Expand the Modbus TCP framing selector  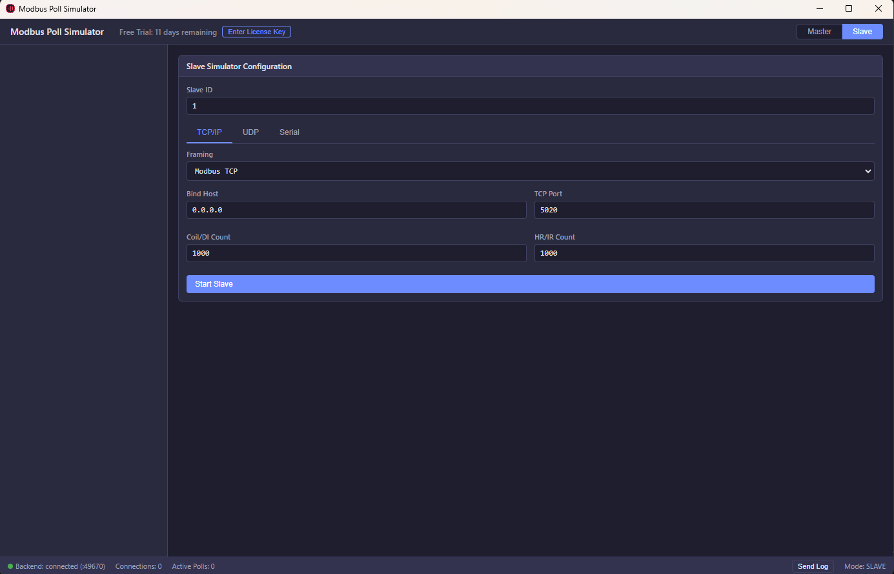[x=529, y=170]
